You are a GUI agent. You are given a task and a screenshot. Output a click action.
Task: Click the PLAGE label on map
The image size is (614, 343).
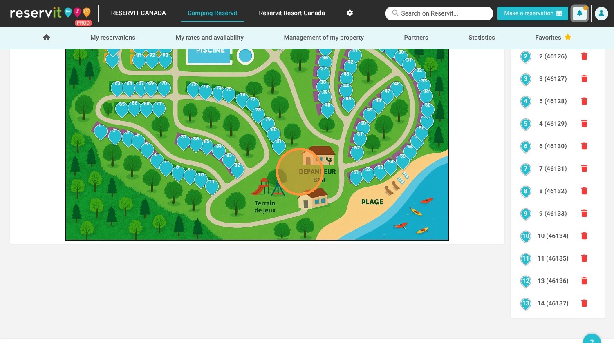tap(372, 202)
